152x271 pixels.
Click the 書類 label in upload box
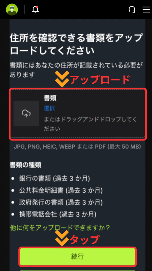50,98
